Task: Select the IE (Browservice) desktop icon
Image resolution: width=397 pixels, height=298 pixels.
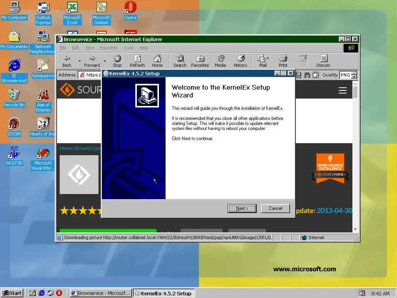Action: [14, 71]
